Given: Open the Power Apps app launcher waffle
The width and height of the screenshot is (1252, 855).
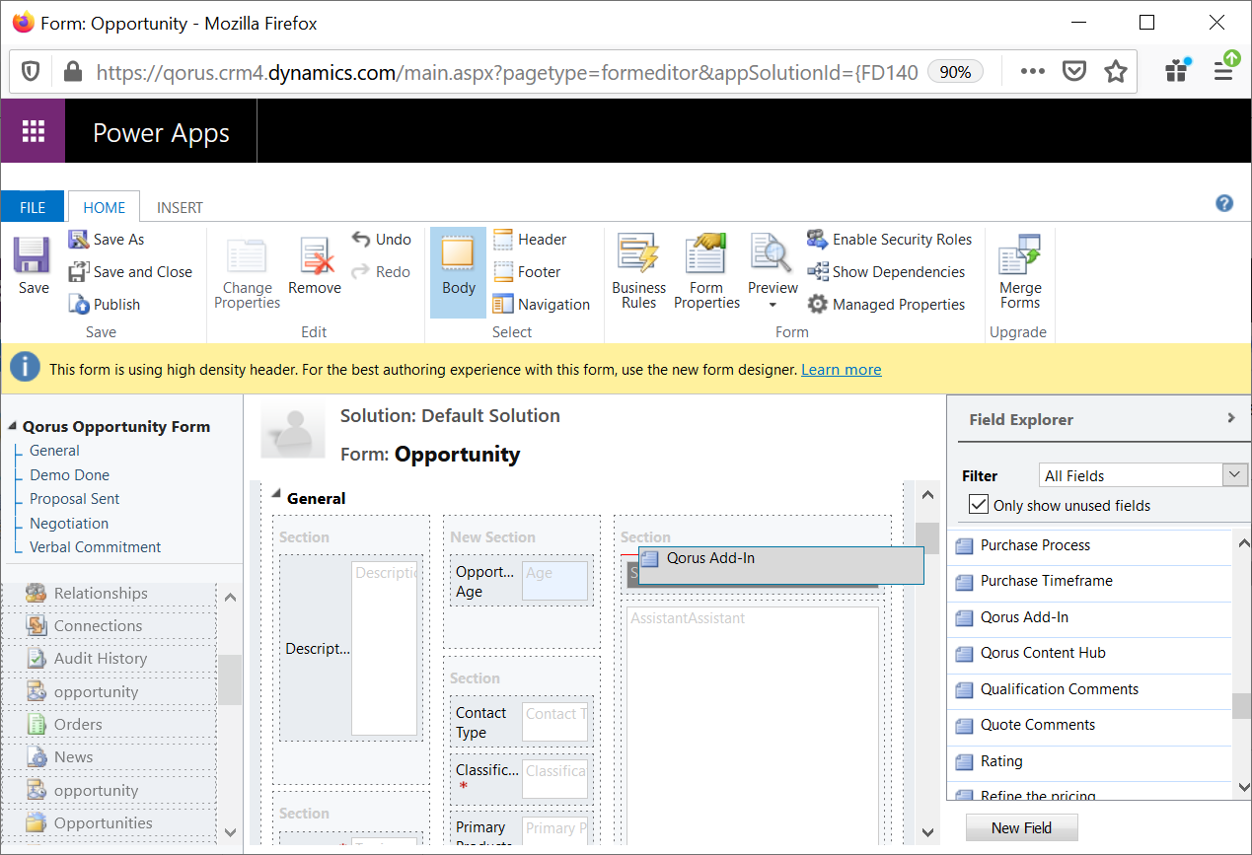Looking at the screenshot, I should [34, 132].
